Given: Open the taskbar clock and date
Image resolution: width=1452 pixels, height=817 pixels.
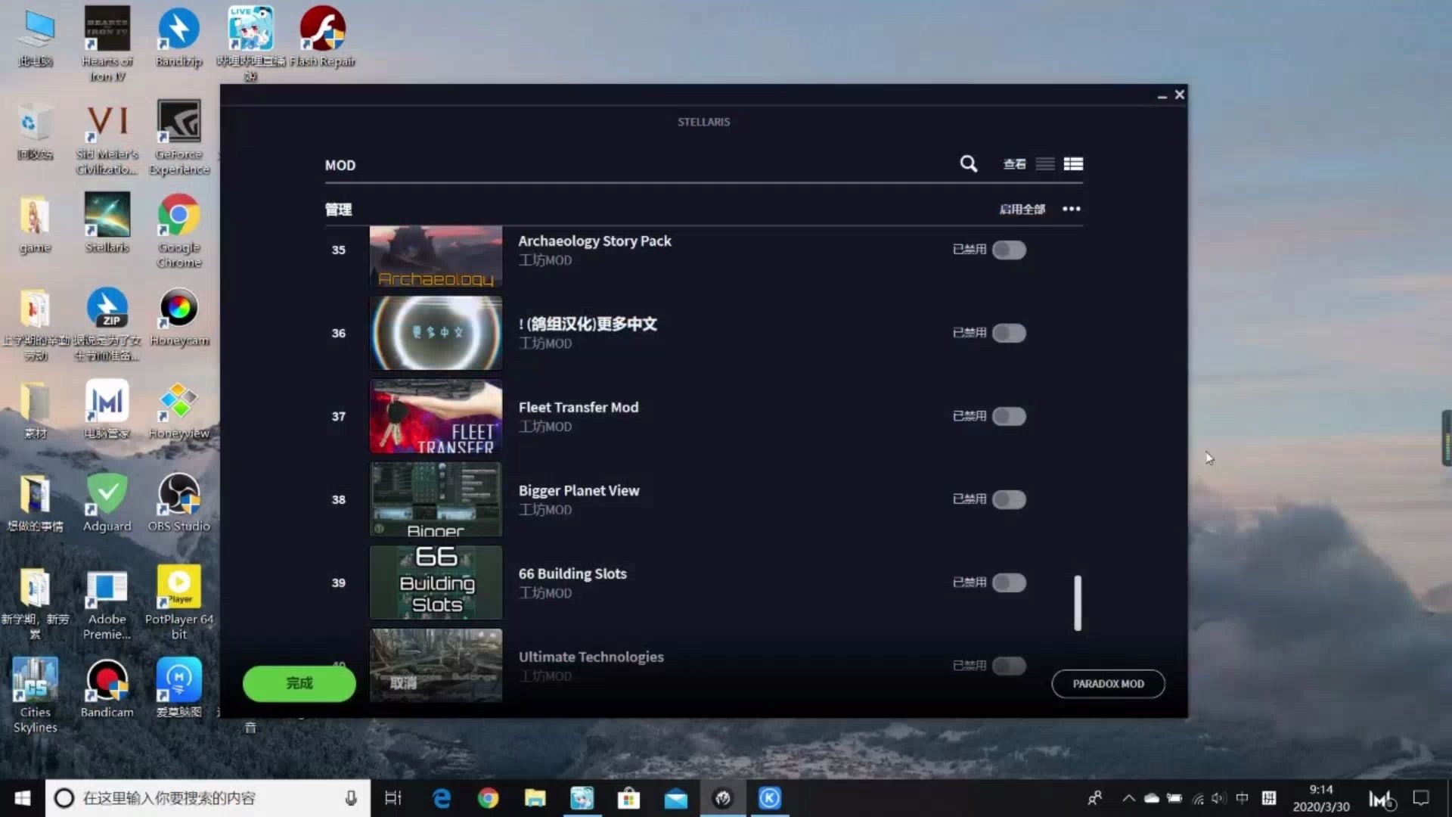Looking at the screenshot, I should tap(1321, 798).
